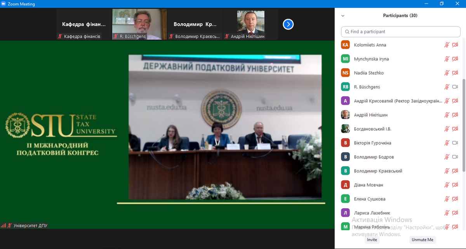Collapse the Participants panel with the chevron
This screenshot has height=249, width=466.
[x=343, y=16]
